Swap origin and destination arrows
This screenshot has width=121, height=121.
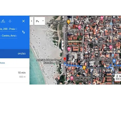click(x=23, y=32)
